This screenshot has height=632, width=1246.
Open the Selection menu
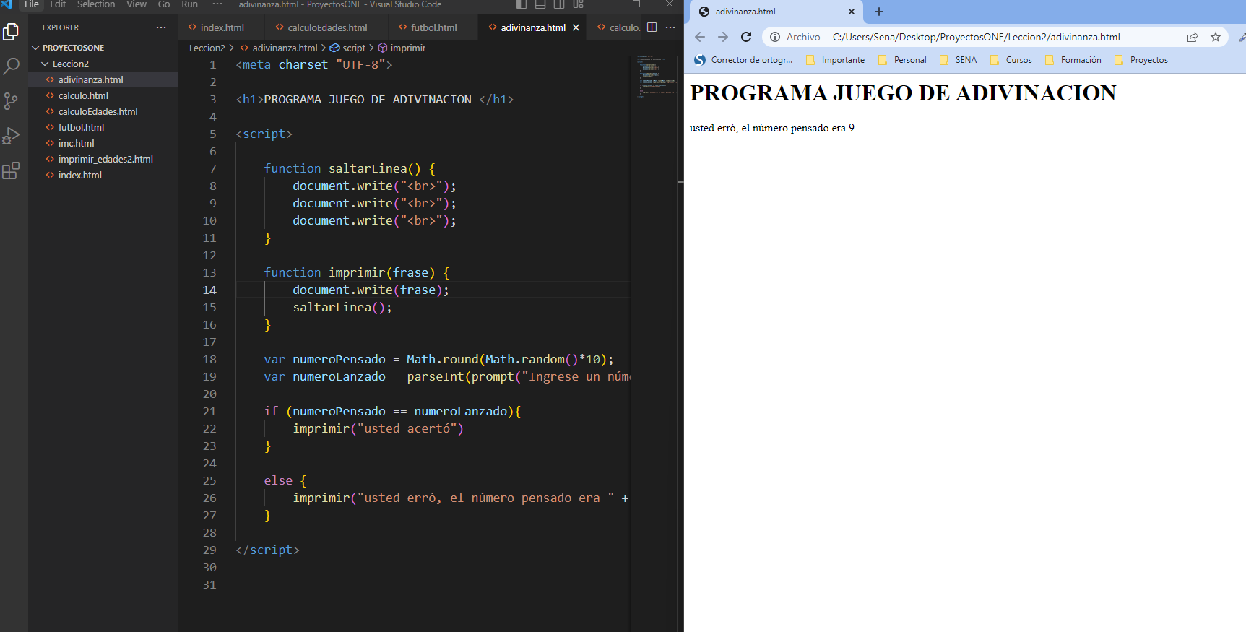pyautogui.click(x=96, y=4)
